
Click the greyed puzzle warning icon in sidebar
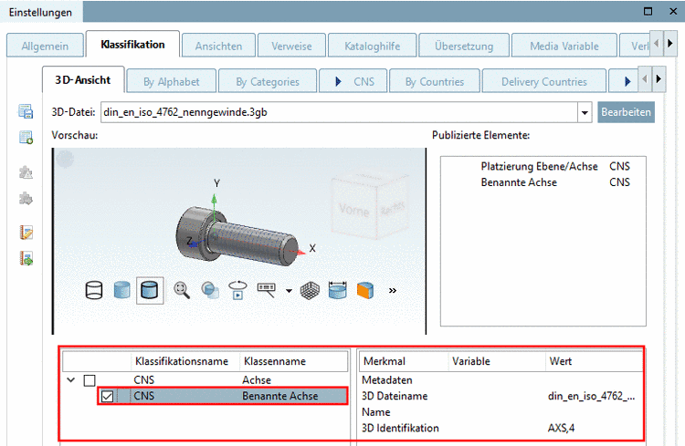[26, 172]
